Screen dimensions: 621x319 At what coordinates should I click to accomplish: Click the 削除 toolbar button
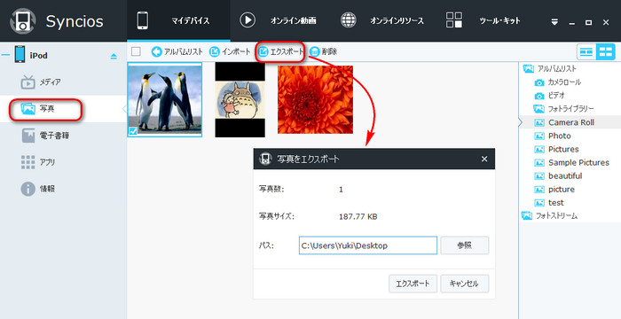pyautogui.click(x=323, y=51)
